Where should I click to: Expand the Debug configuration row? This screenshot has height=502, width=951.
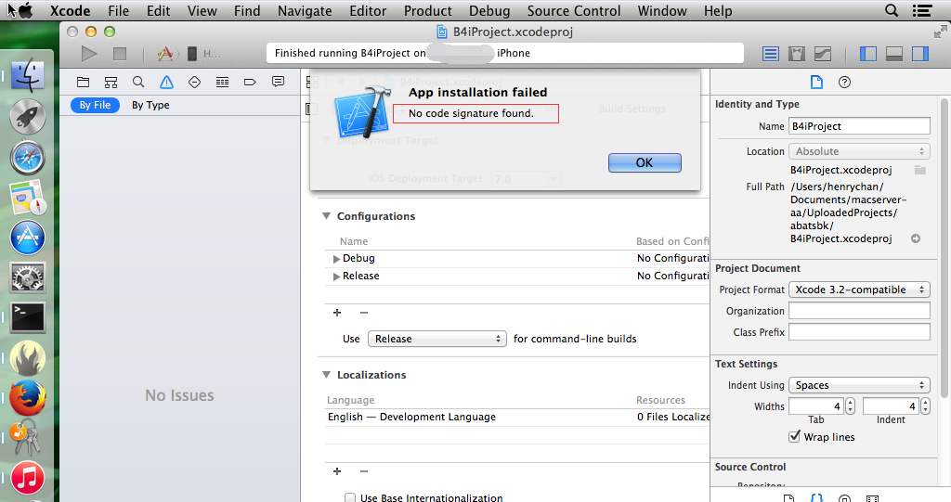(x=337, y=259)
